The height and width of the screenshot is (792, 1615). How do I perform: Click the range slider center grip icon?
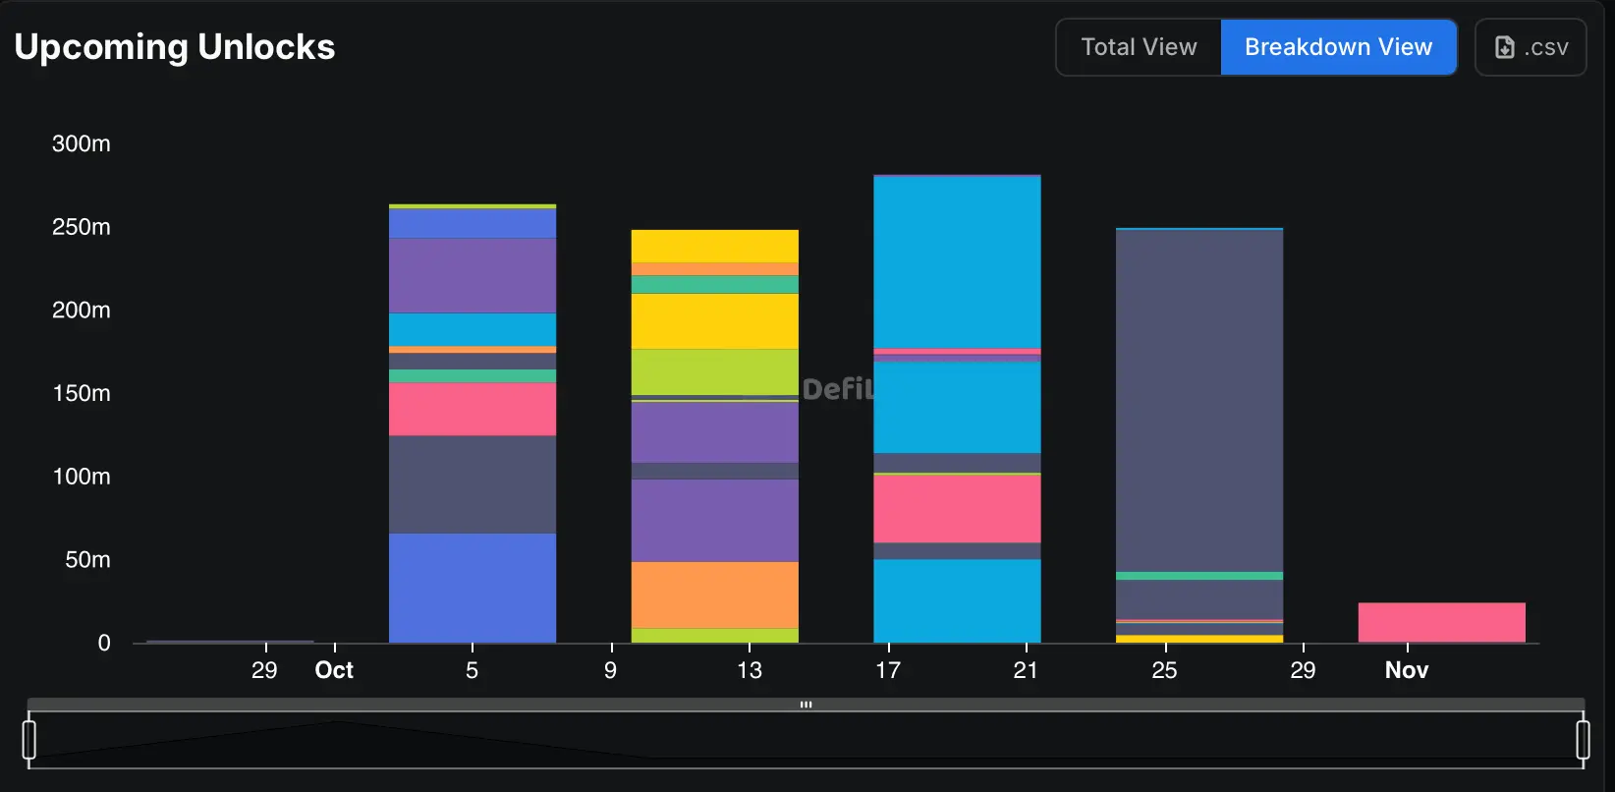click(x=806, y=705)
